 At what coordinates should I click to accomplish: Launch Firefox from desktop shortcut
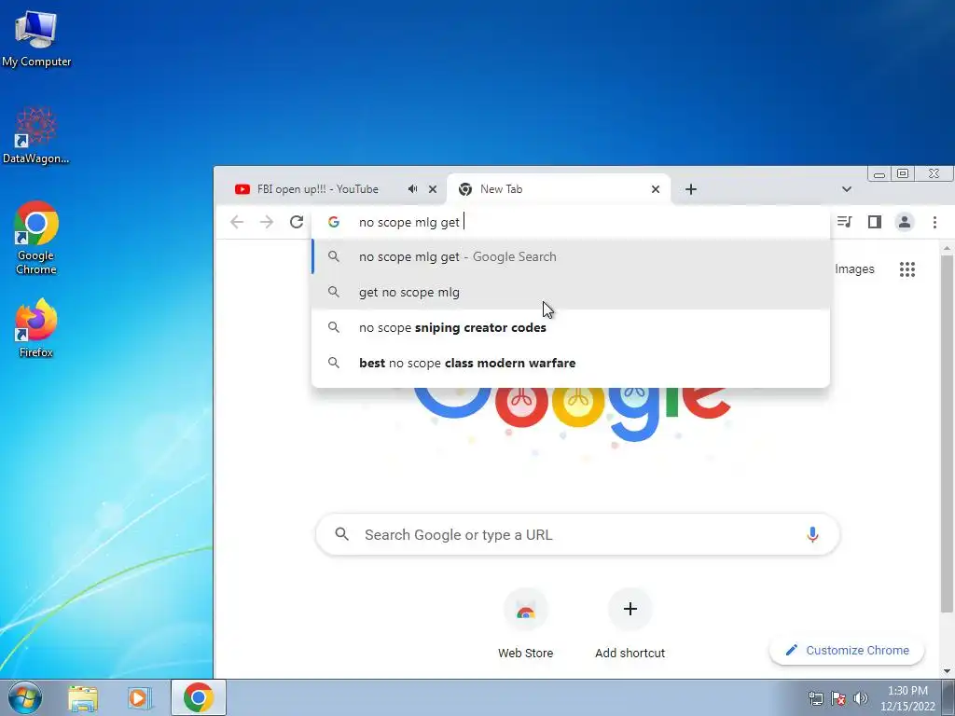point(36,327)
